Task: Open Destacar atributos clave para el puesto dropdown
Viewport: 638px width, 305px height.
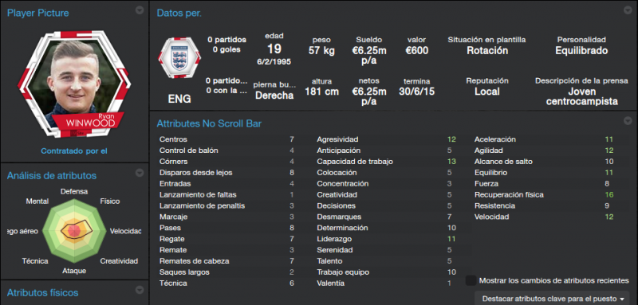Action: point(552,299)
